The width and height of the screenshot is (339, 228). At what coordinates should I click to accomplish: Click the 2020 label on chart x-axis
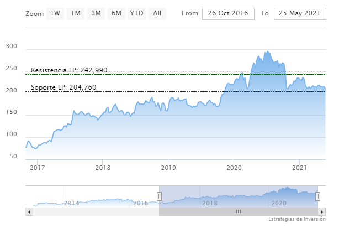(x=234, y=167)
